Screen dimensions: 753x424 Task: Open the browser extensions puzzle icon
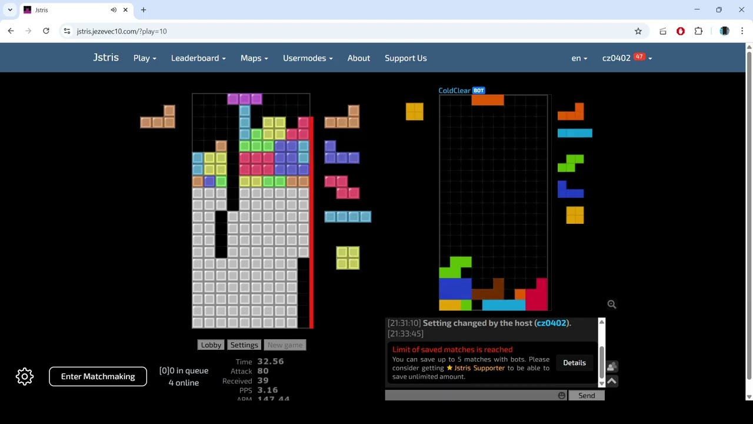click(698, 31)
